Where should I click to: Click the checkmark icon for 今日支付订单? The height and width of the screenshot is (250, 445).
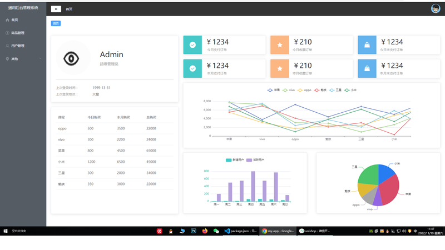point(192,45)
